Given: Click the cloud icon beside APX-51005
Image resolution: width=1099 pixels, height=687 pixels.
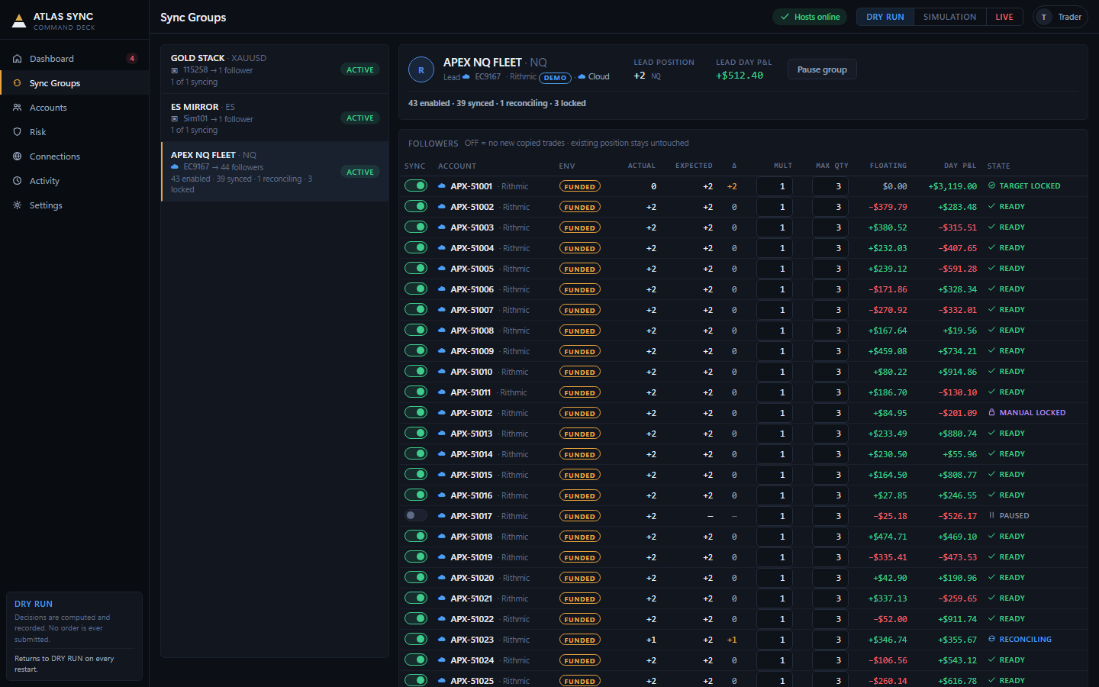Looking at the screenshot, I should (442, 269).
